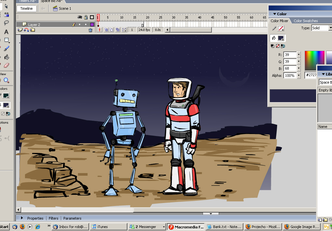Viewport: 332px width, 231px height.
Task: Switch to the Color Swatches tab
Action: coord(305,21)
